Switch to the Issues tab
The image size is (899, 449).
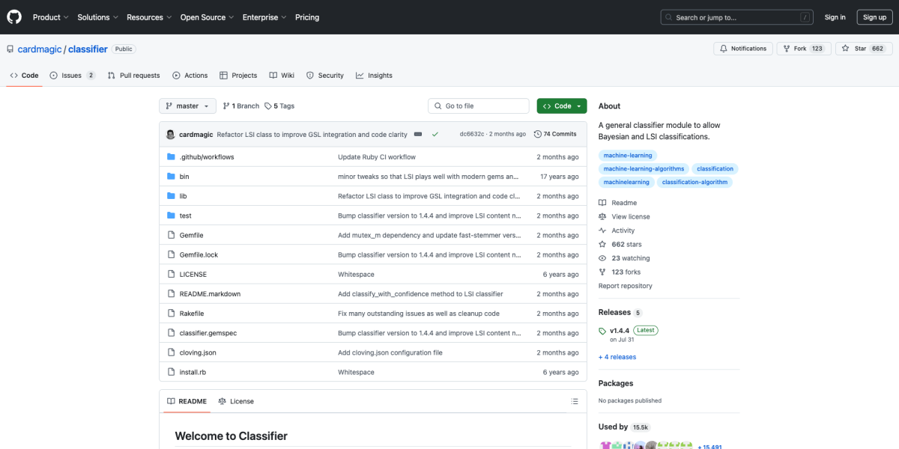tap(72, 76)
